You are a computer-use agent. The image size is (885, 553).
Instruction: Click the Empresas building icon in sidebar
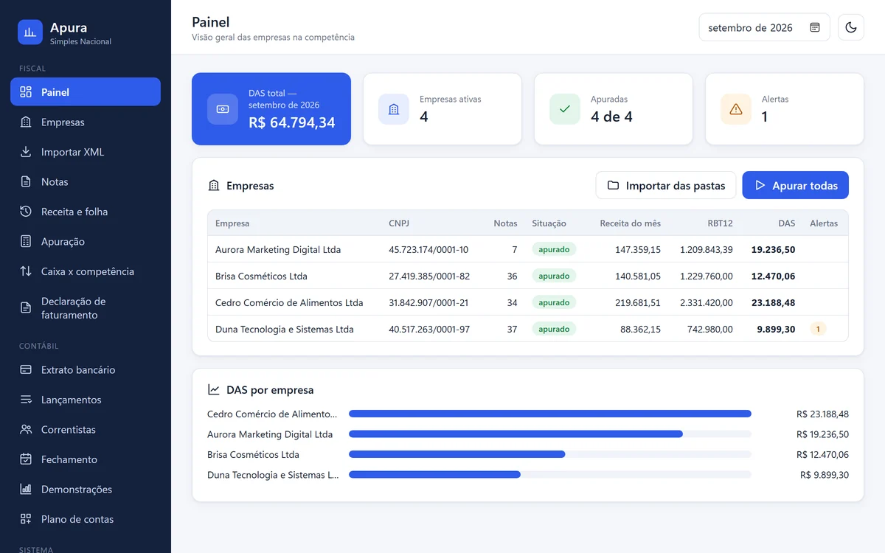(26, 122)
